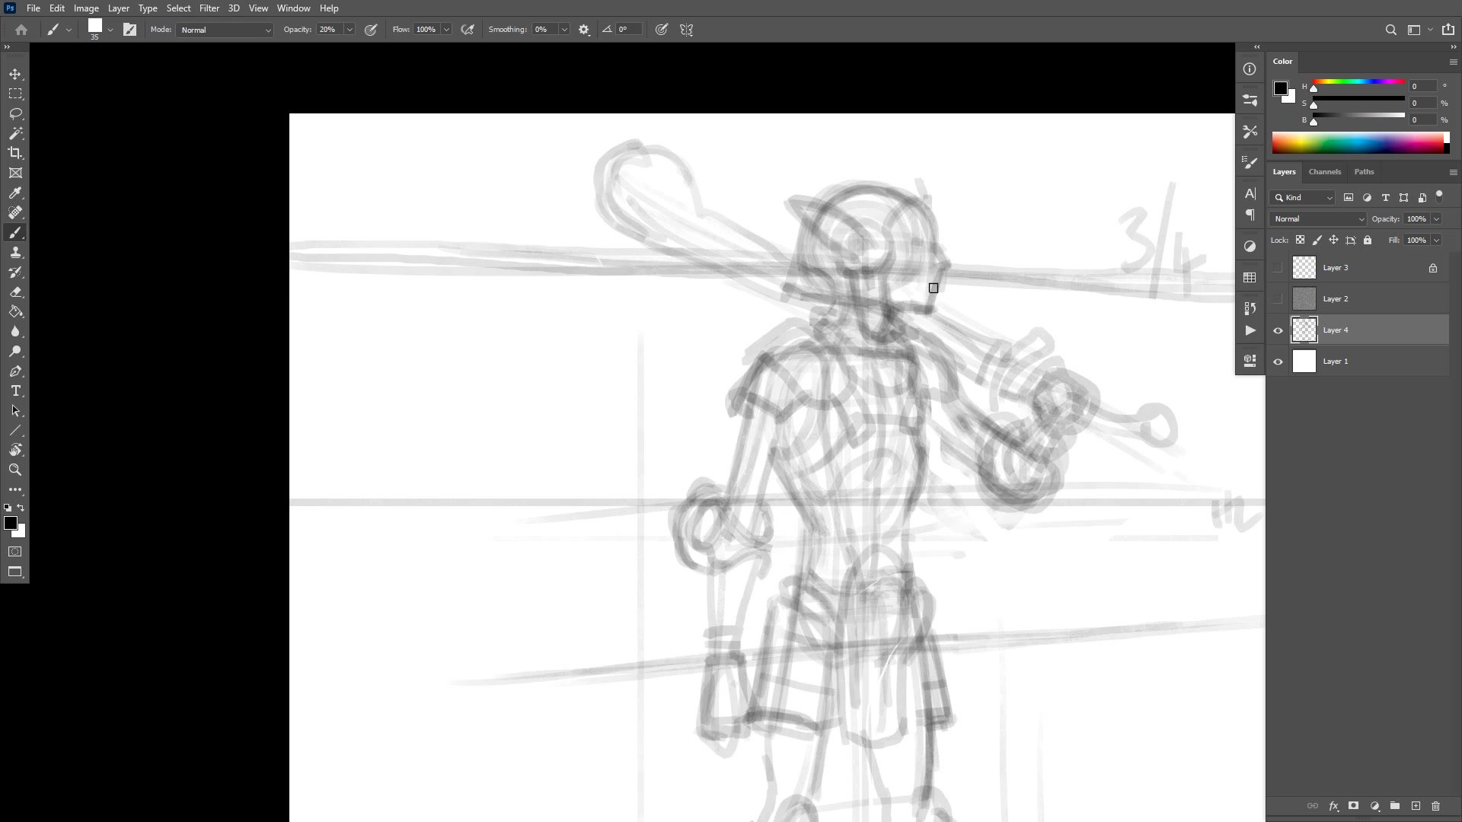The image size is (1462, 822).
Task: Expand the layer Kind filter dropdown
Action: 1302,197
